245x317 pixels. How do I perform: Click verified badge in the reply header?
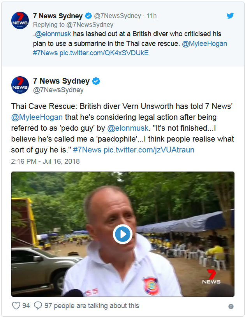tap(88, 16)
